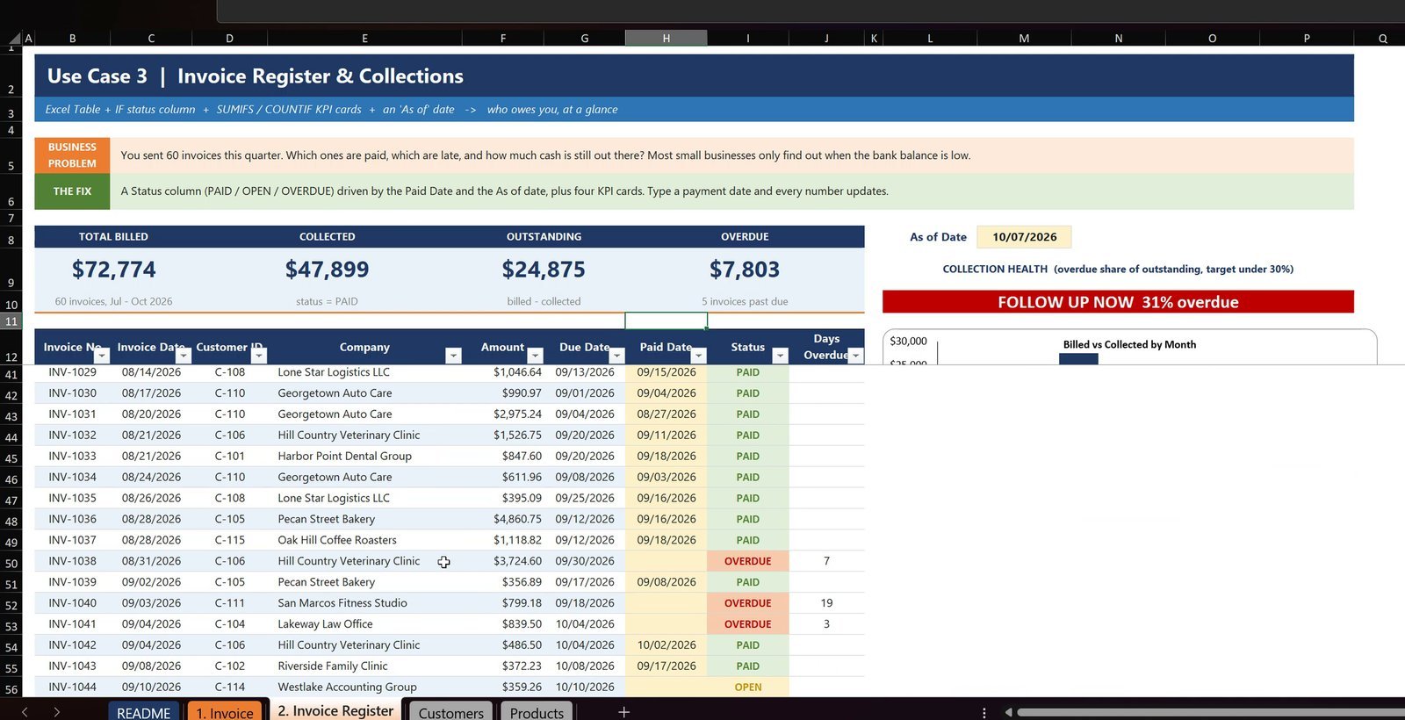Click the previous sheet navigation arrow
The width and height of the screenshot is (1405, 720).
pos(25,712)
